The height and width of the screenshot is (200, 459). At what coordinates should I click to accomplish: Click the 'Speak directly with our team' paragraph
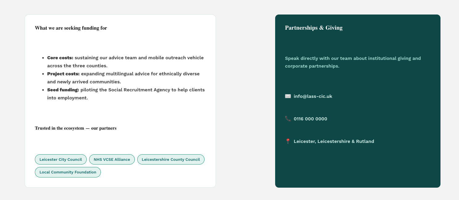(353, 62)
